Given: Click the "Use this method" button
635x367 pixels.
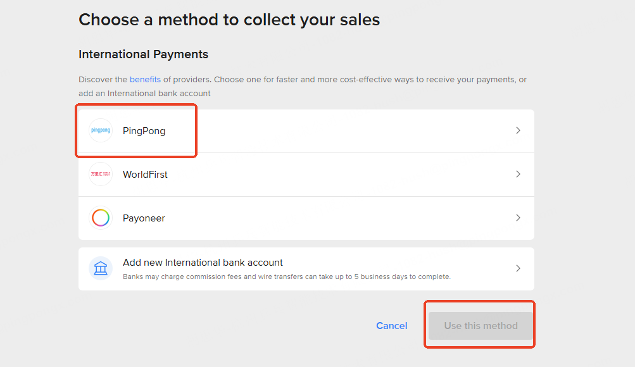Looking at the screenshot, I should point(481,326).
